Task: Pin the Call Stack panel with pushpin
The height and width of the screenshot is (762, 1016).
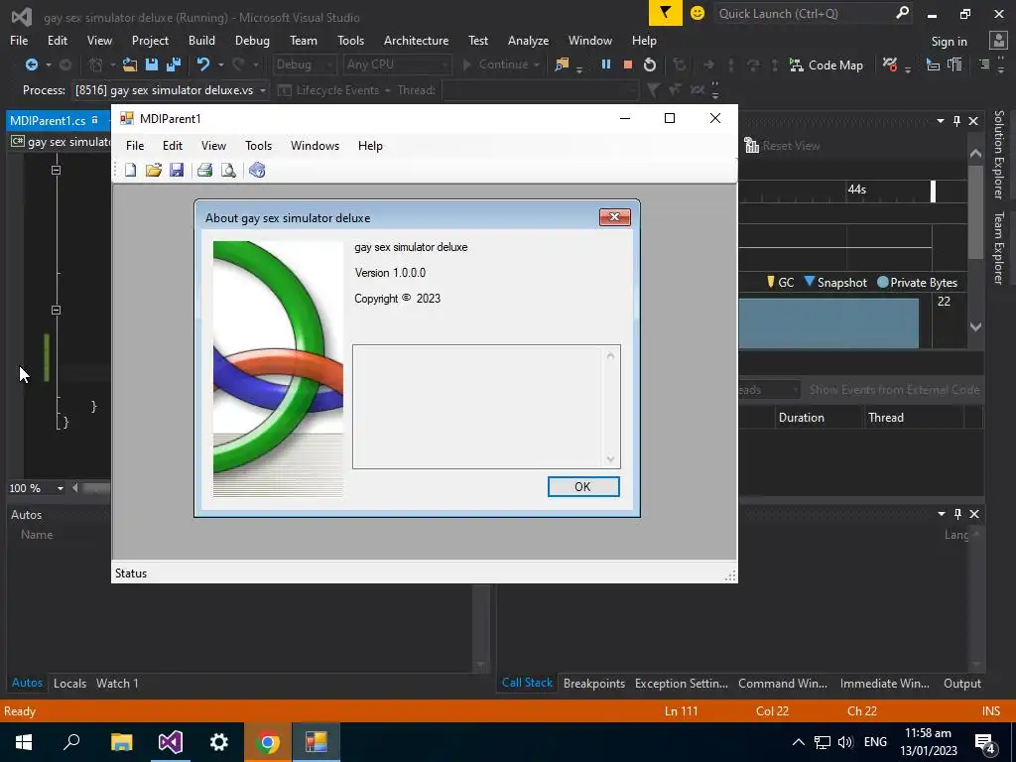Action: (x=957, y=514)
